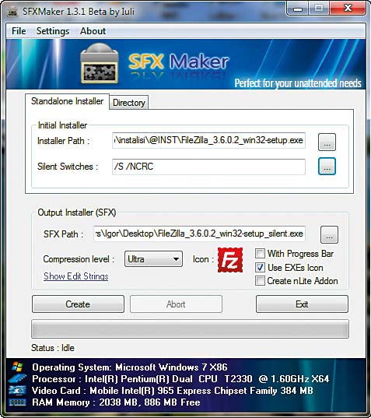Click the disabled Abort button

(176, 304)
